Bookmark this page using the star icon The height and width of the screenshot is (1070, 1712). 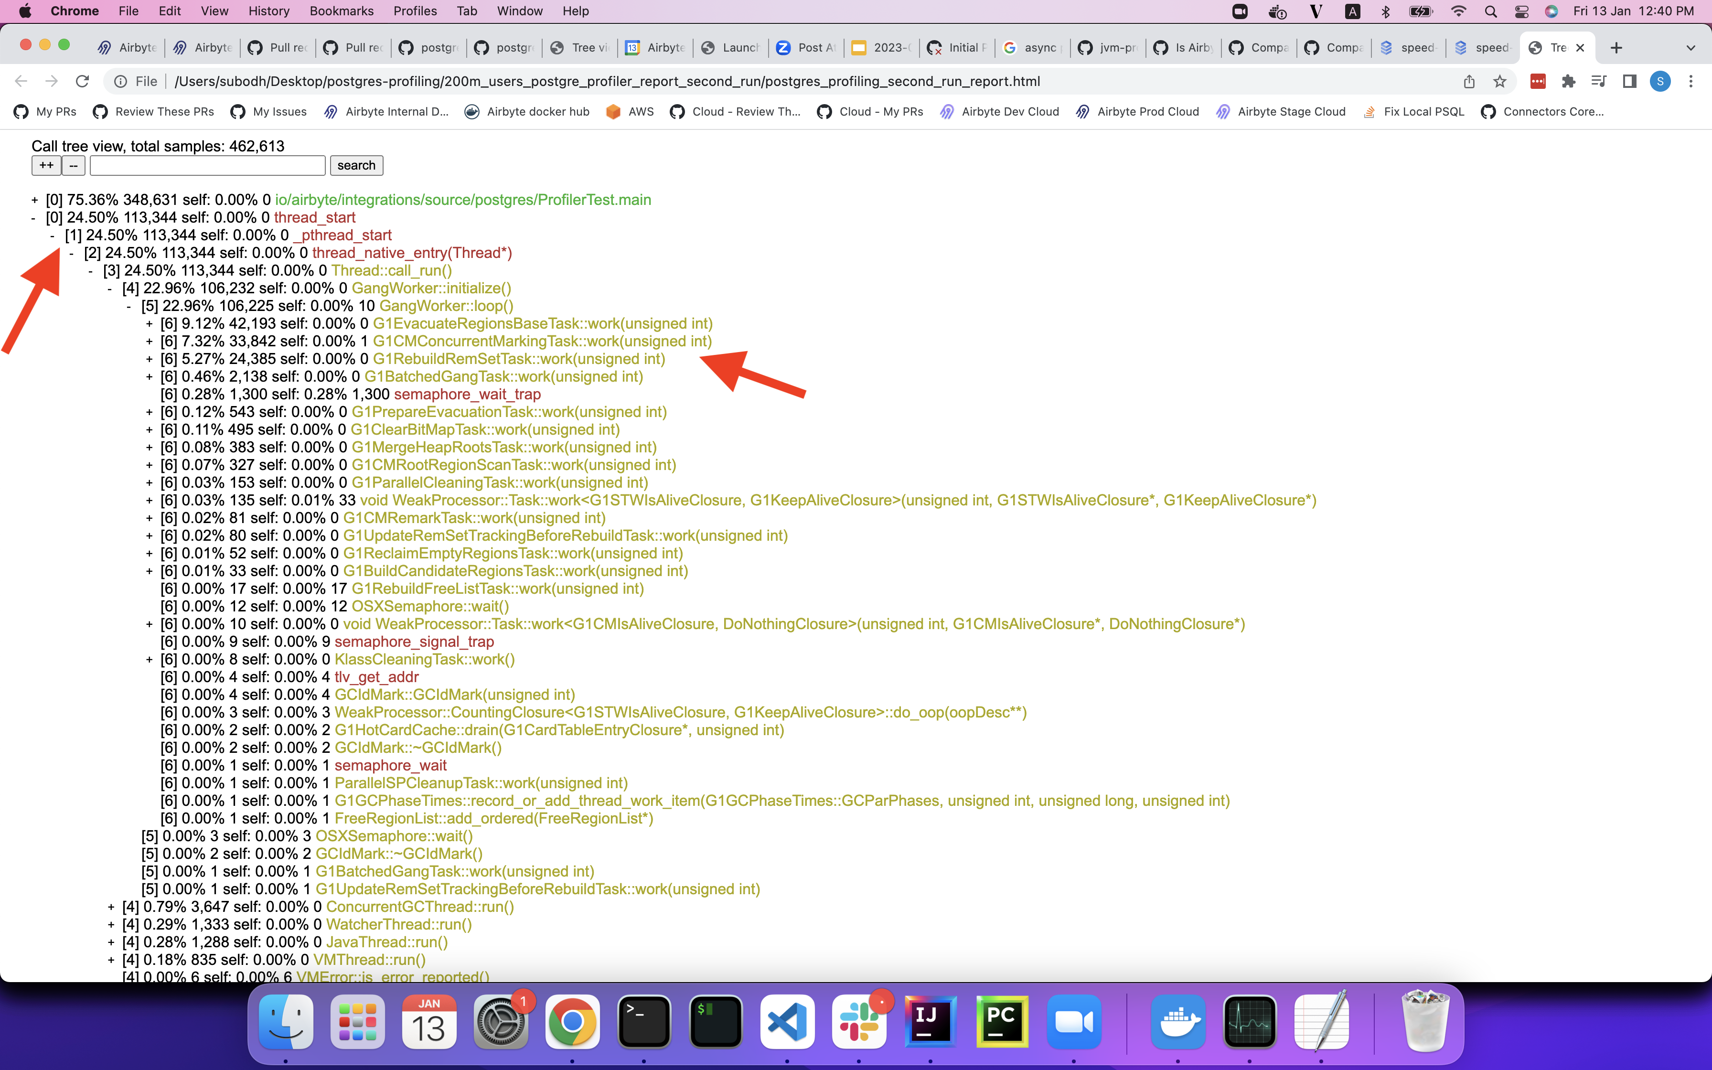(1500, 81)
